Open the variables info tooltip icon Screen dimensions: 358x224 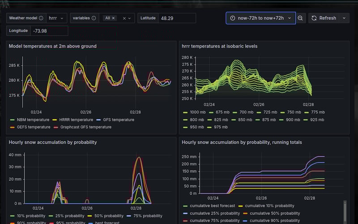[x=94, y=18]
